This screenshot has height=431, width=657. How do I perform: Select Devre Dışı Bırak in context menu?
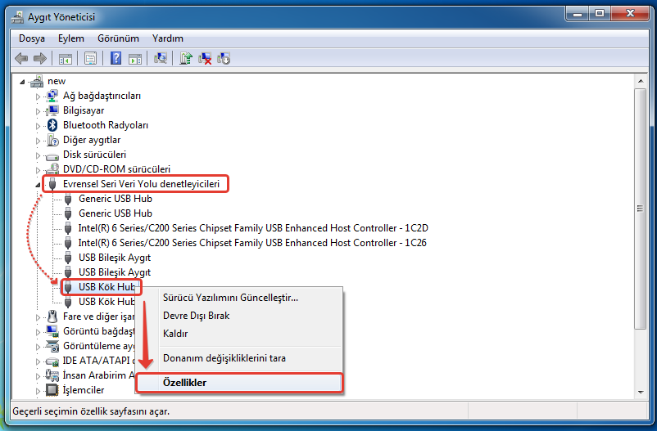[x=197, y=316]
